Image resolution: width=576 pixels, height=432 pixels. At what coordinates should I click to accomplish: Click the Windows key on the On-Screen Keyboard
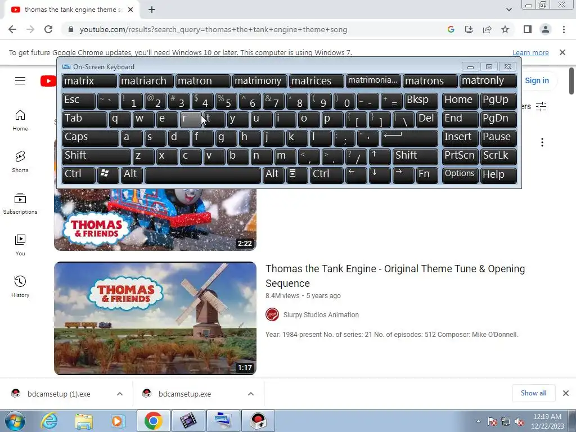pos(108,175)
